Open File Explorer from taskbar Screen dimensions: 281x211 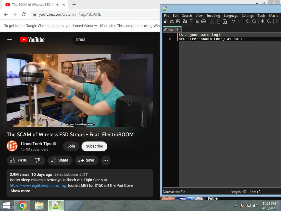pos(39,206)
